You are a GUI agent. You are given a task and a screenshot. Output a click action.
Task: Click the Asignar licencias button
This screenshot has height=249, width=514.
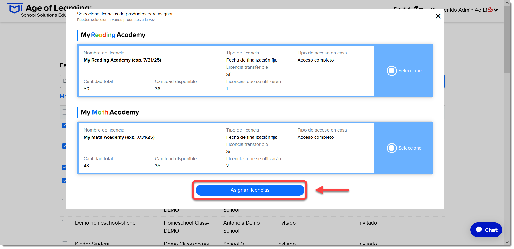[x=250, y=190]
